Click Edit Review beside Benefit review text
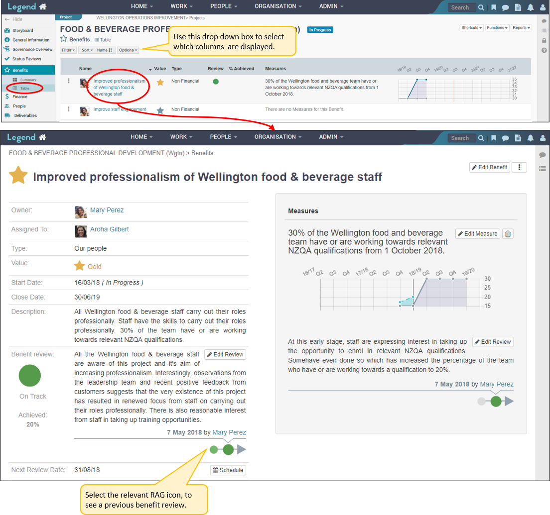 [x=225, y=355]
